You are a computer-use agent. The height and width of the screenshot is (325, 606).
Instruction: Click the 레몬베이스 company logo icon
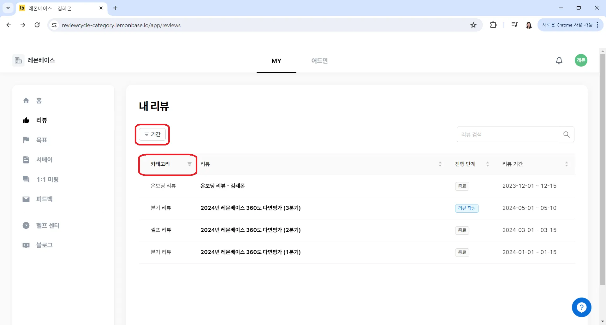coord(18,60)
